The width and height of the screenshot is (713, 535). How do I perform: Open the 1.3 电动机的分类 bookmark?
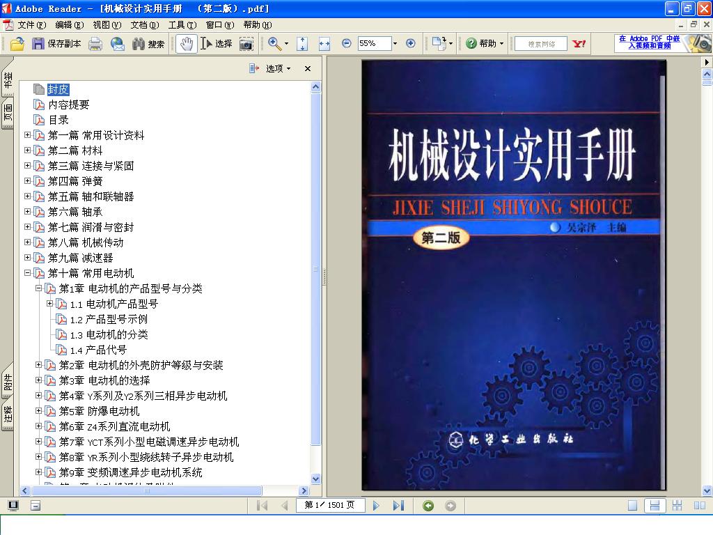[109, 335]
